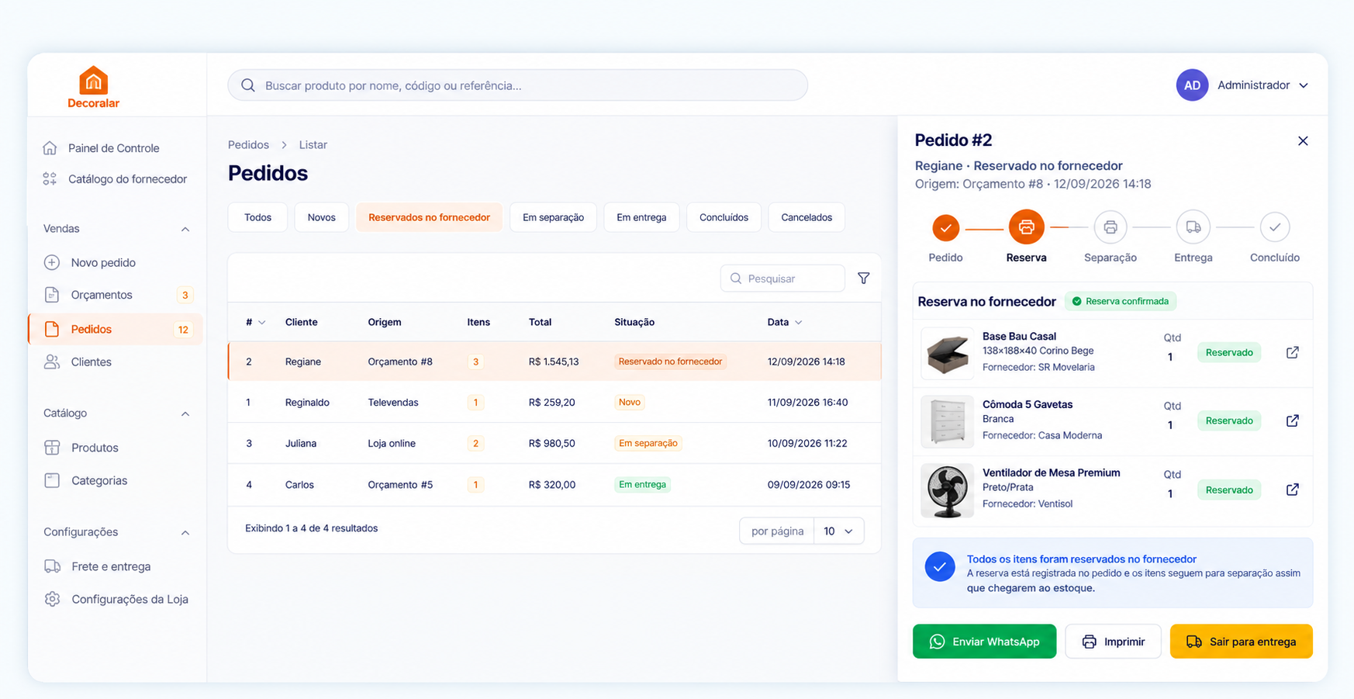Viewport: 1354px width, 699px height.
Task: Click the Sair para entrega button
Action: click(x=1241, y=642)
